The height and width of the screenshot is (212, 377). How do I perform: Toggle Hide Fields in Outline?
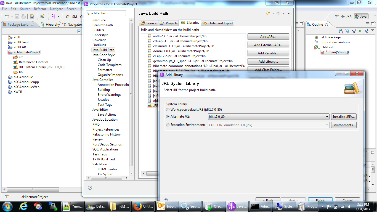pyautogui.click(x=347, y=31)
